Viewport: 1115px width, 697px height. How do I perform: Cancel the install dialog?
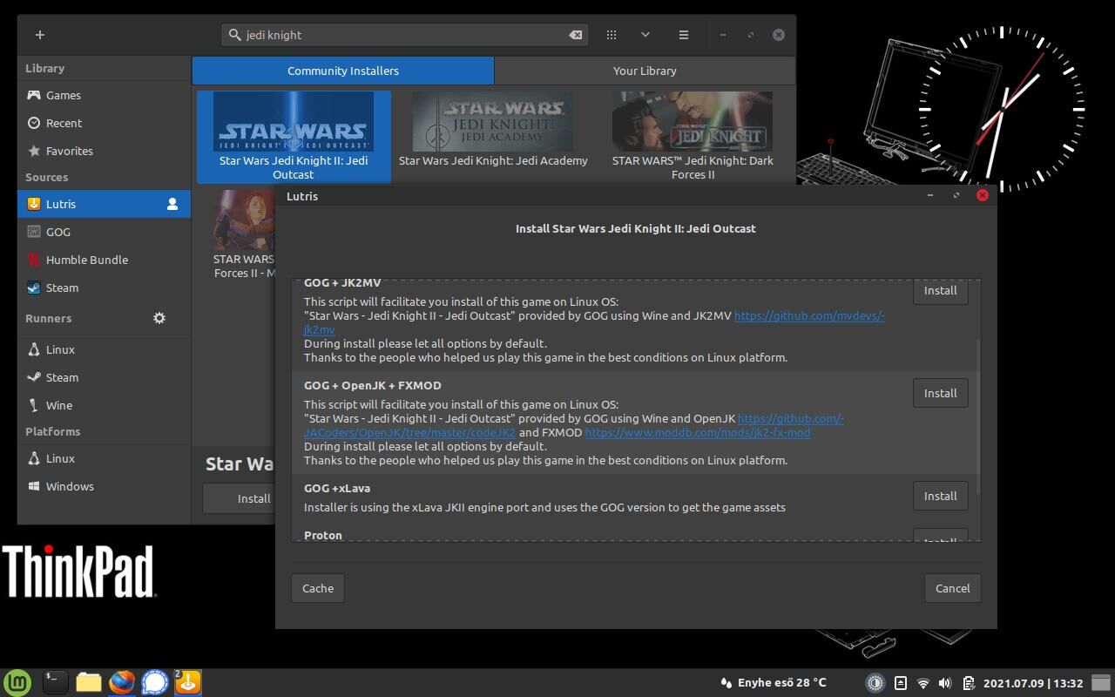click(x=952, y=588)
